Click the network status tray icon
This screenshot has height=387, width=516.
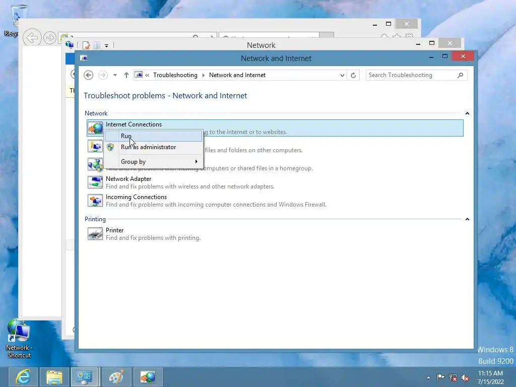(x=453, y=377)
